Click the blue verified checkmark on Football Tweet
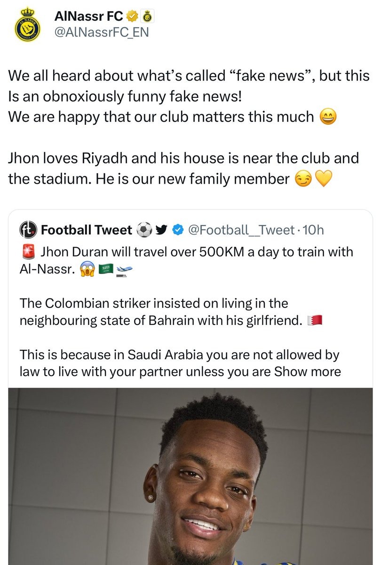 [177, 230]
